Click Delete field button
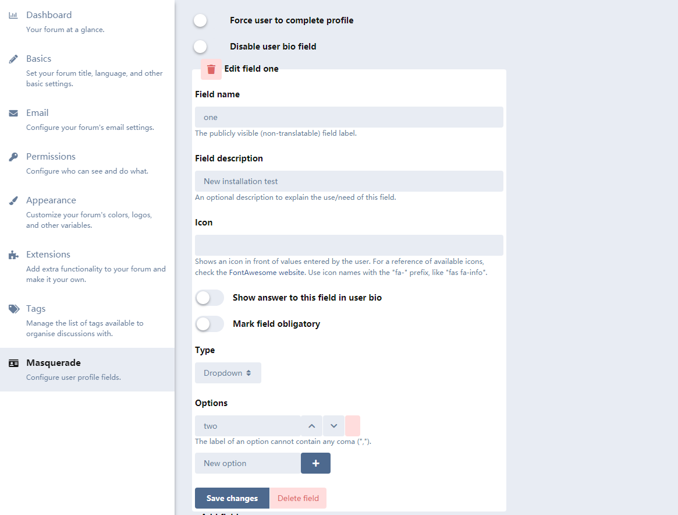The height and width of the screenshot is (515, 678). coord(299,498)
